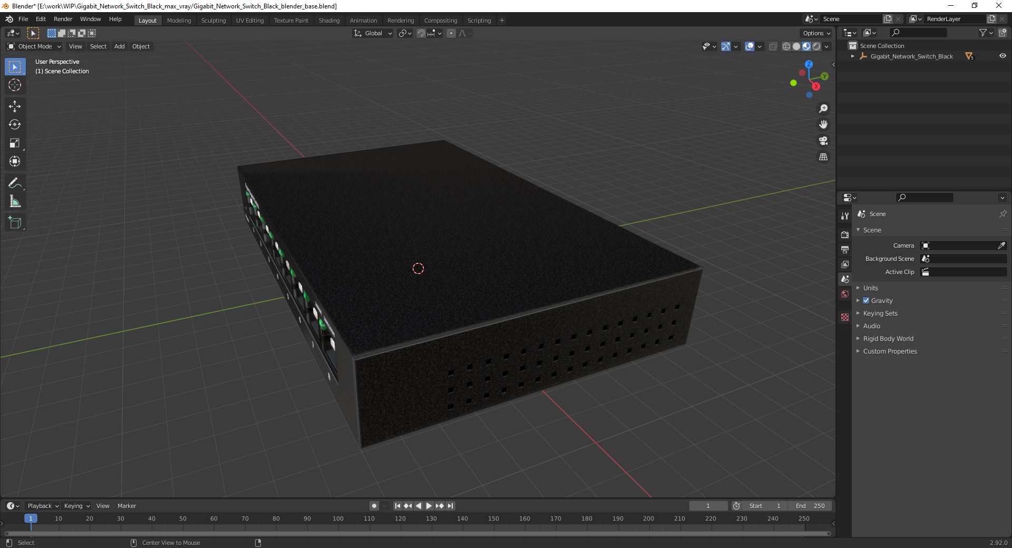Image resolution: width=1012 pixels, height=548 pixels.
Task: Select the Annotate tool
Action: (15, 183)
